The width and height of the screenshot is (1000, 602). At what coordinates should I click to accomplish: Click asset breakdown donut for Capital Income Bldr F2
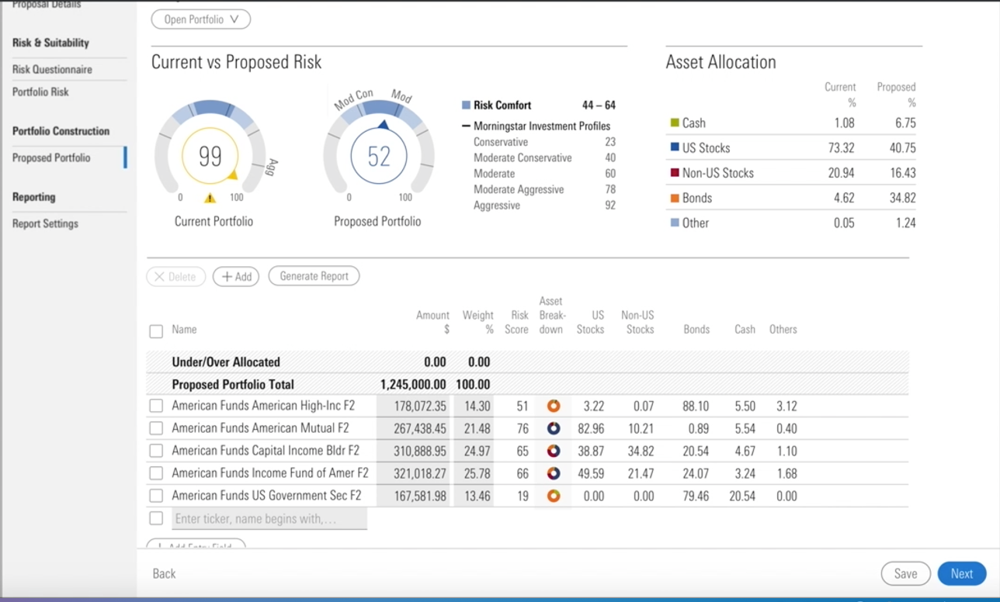(x=553, y=451)
